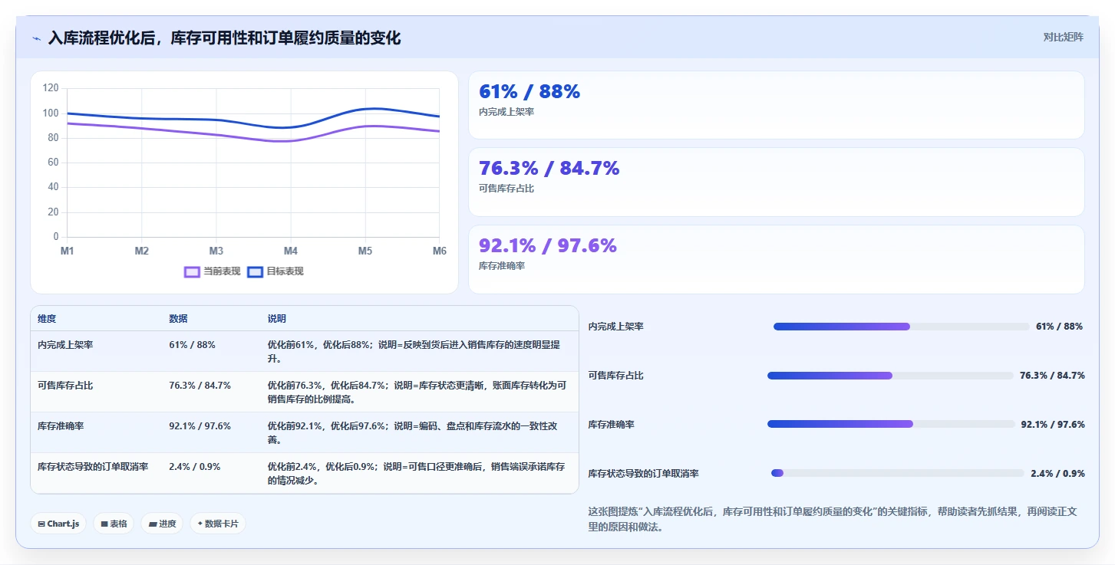Click the 说明 column header
This screenshot has width=1115, height=565.
[276, 319]
